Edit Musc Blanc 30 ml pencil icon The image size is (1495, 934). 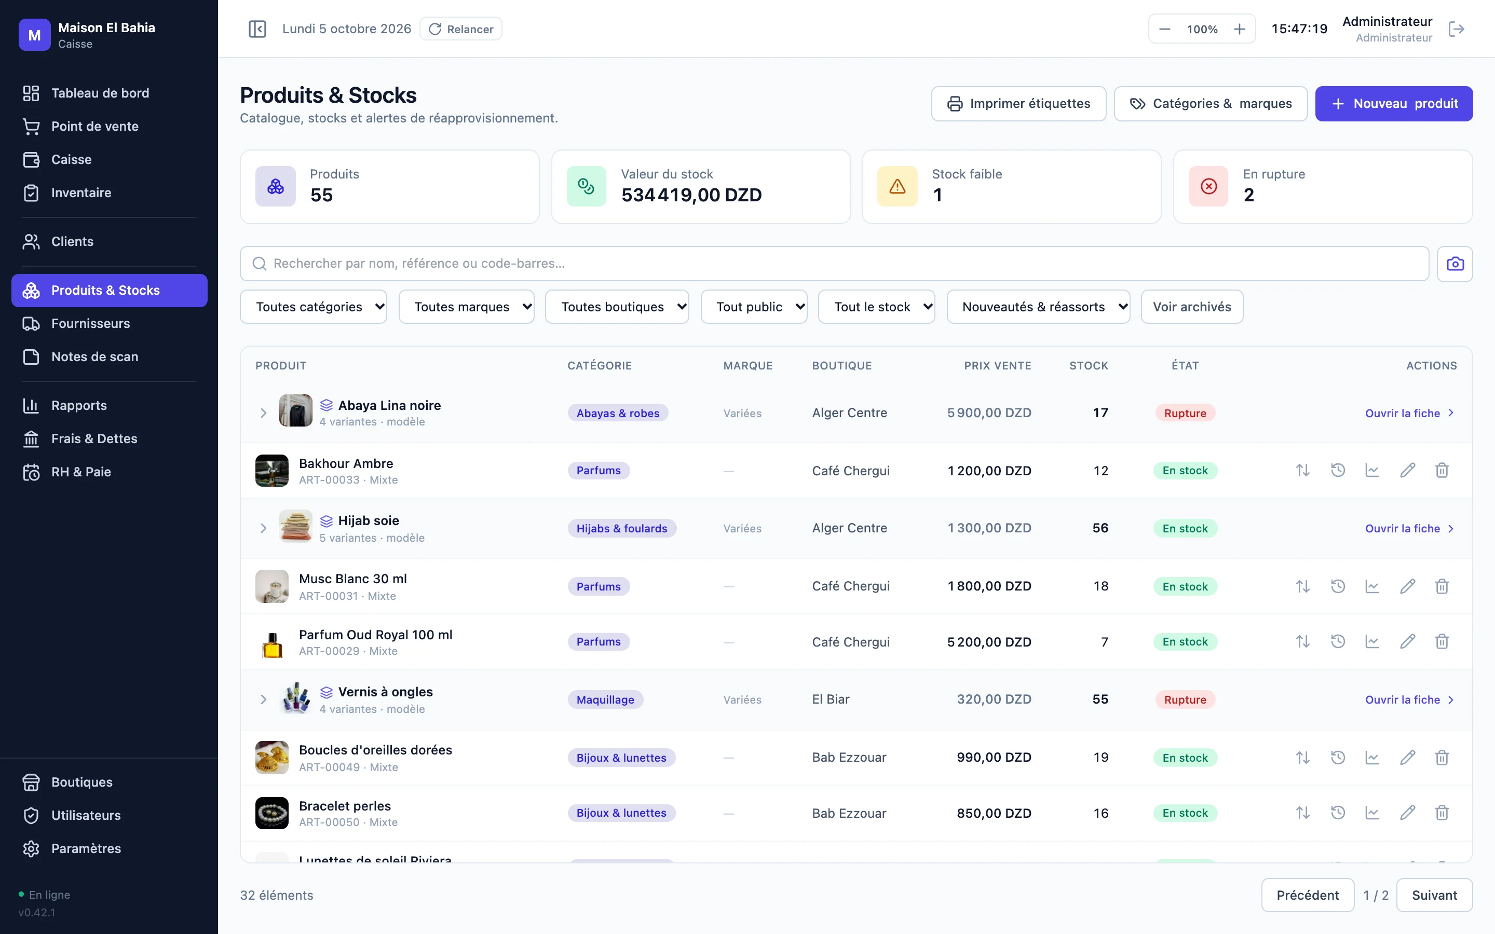point(1407,586)
